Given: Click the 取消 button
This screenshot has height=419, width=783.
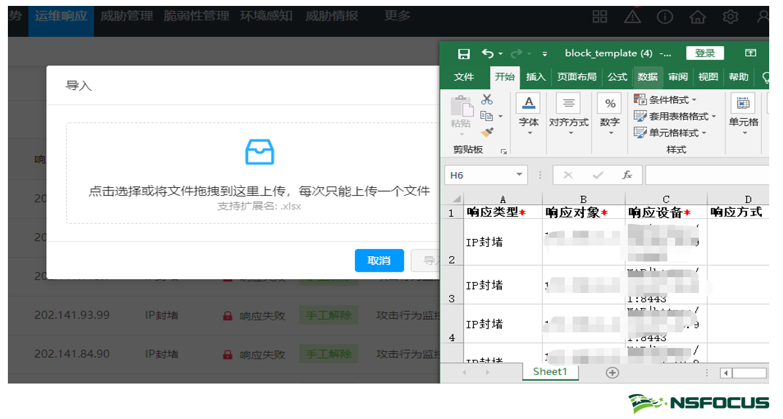Looking at the screenshot, I should click(x=379, y=261).
